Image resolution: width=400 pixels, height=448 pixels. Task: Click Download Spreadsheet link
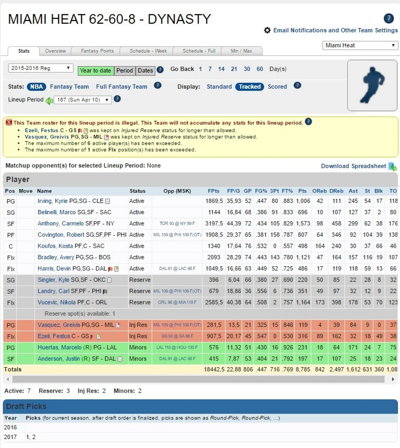[353, 166]
